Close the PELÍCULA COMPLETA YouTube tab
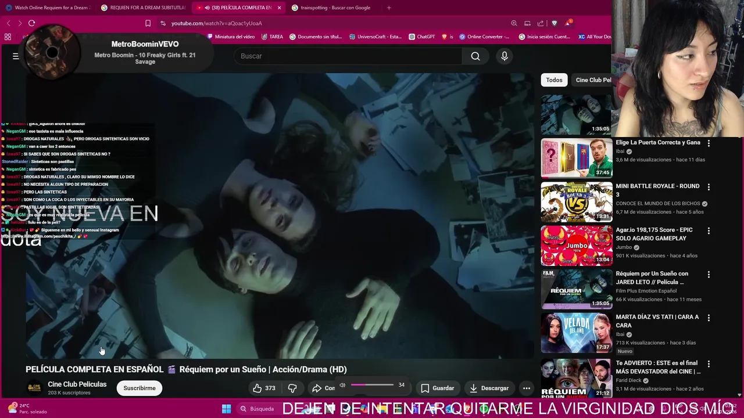The height and width of the screenshot is (418, 744). click(x=279, y=8)
